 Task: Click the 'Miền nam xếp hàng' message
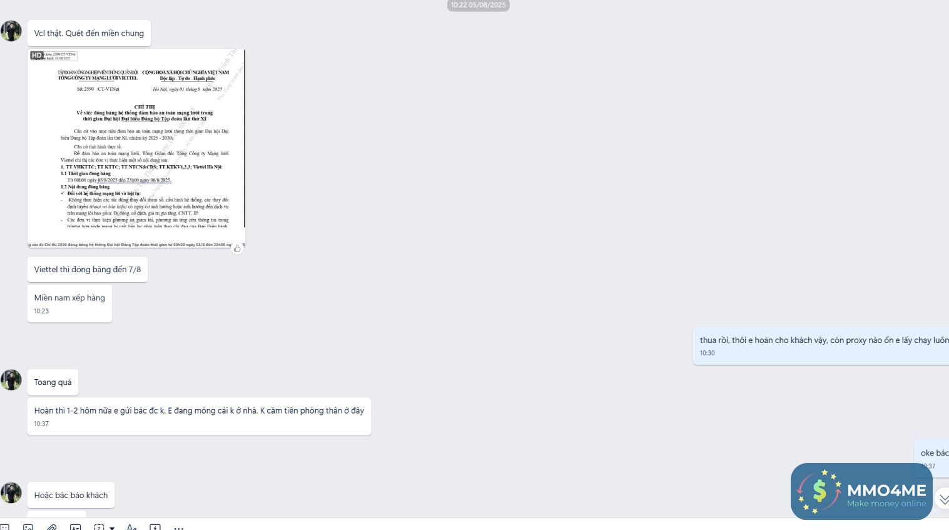(x=69, y=303)
